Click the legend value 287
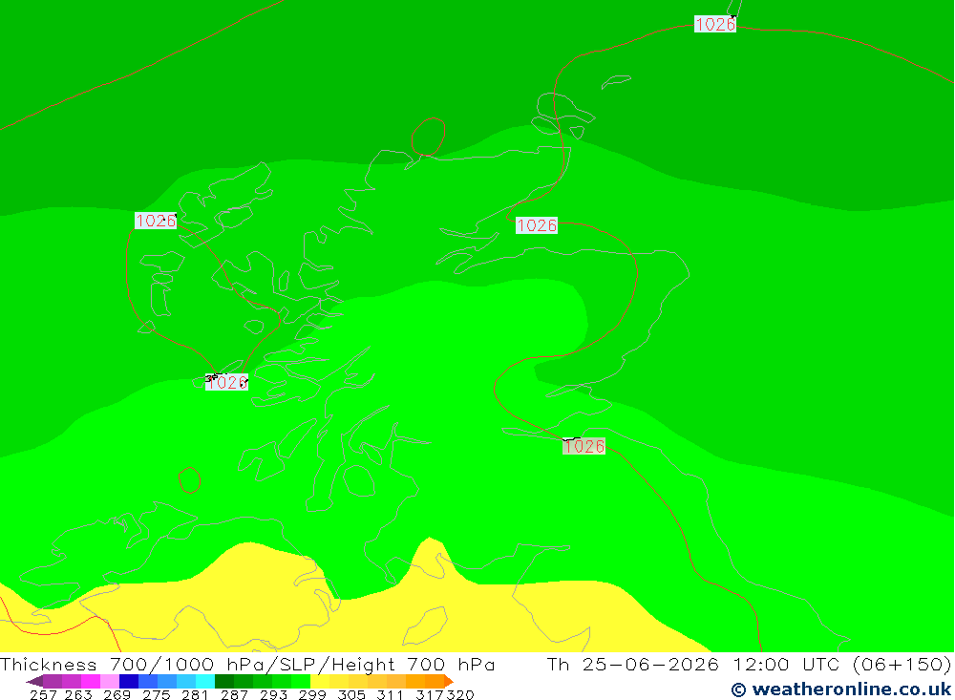The width and height of the screenshot is (955, 700). (x=235, y=694)
